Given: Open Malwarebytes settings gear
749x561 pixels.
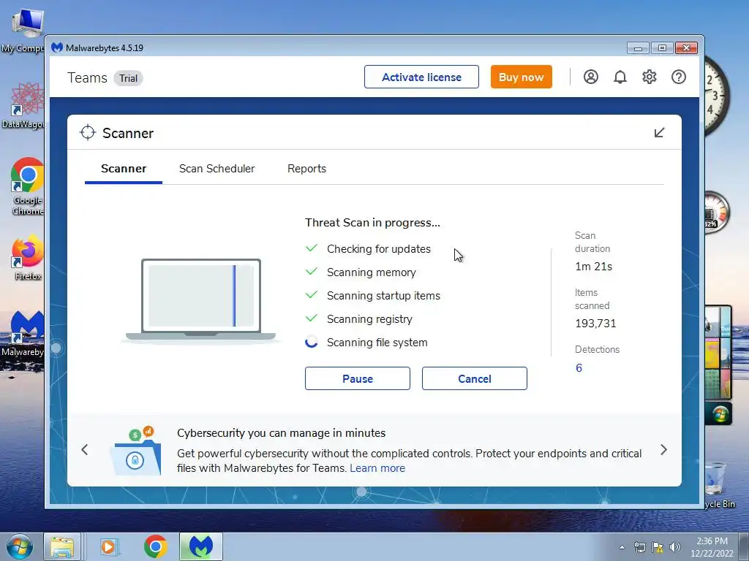Looking at the screenshot, I should pyautogui.click(x=650, y=77).
